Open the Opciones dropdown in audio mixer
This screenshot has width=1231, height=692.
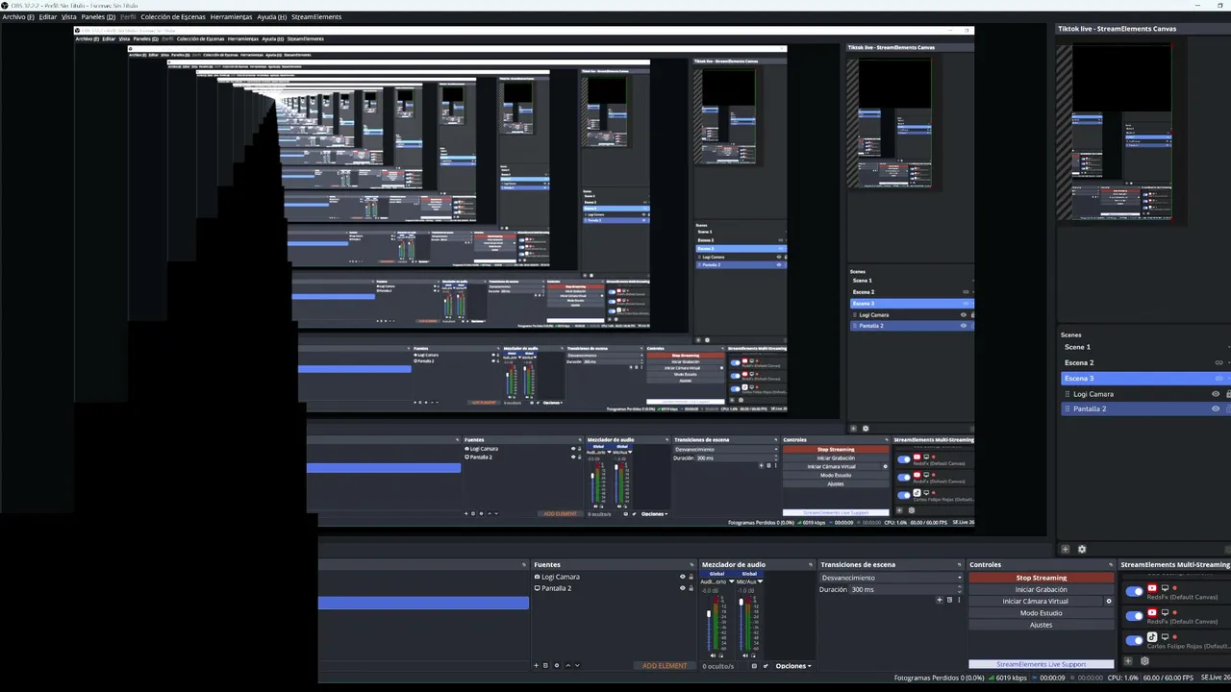coord(793,666)
